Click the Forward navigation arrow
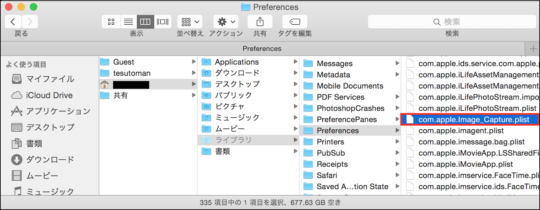Viewport: 540px width, 210px height. coord(30,22)
